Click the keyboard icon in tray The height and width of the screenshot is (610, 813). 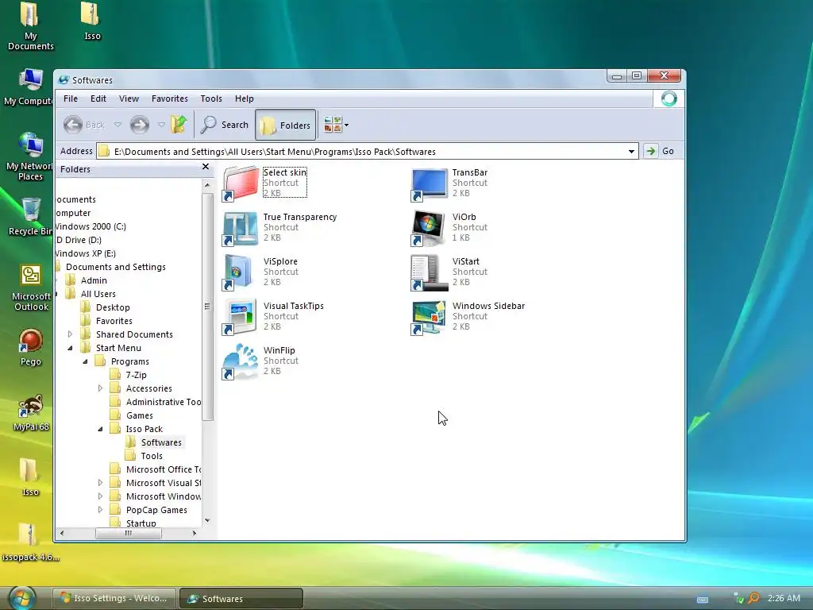[x=703, y=600]
